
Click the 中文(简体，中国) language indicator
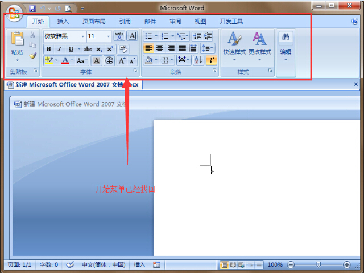tap(103, 265)
